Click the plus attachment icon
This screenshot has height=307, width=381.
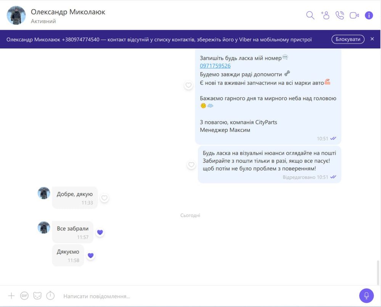[11, 296]
